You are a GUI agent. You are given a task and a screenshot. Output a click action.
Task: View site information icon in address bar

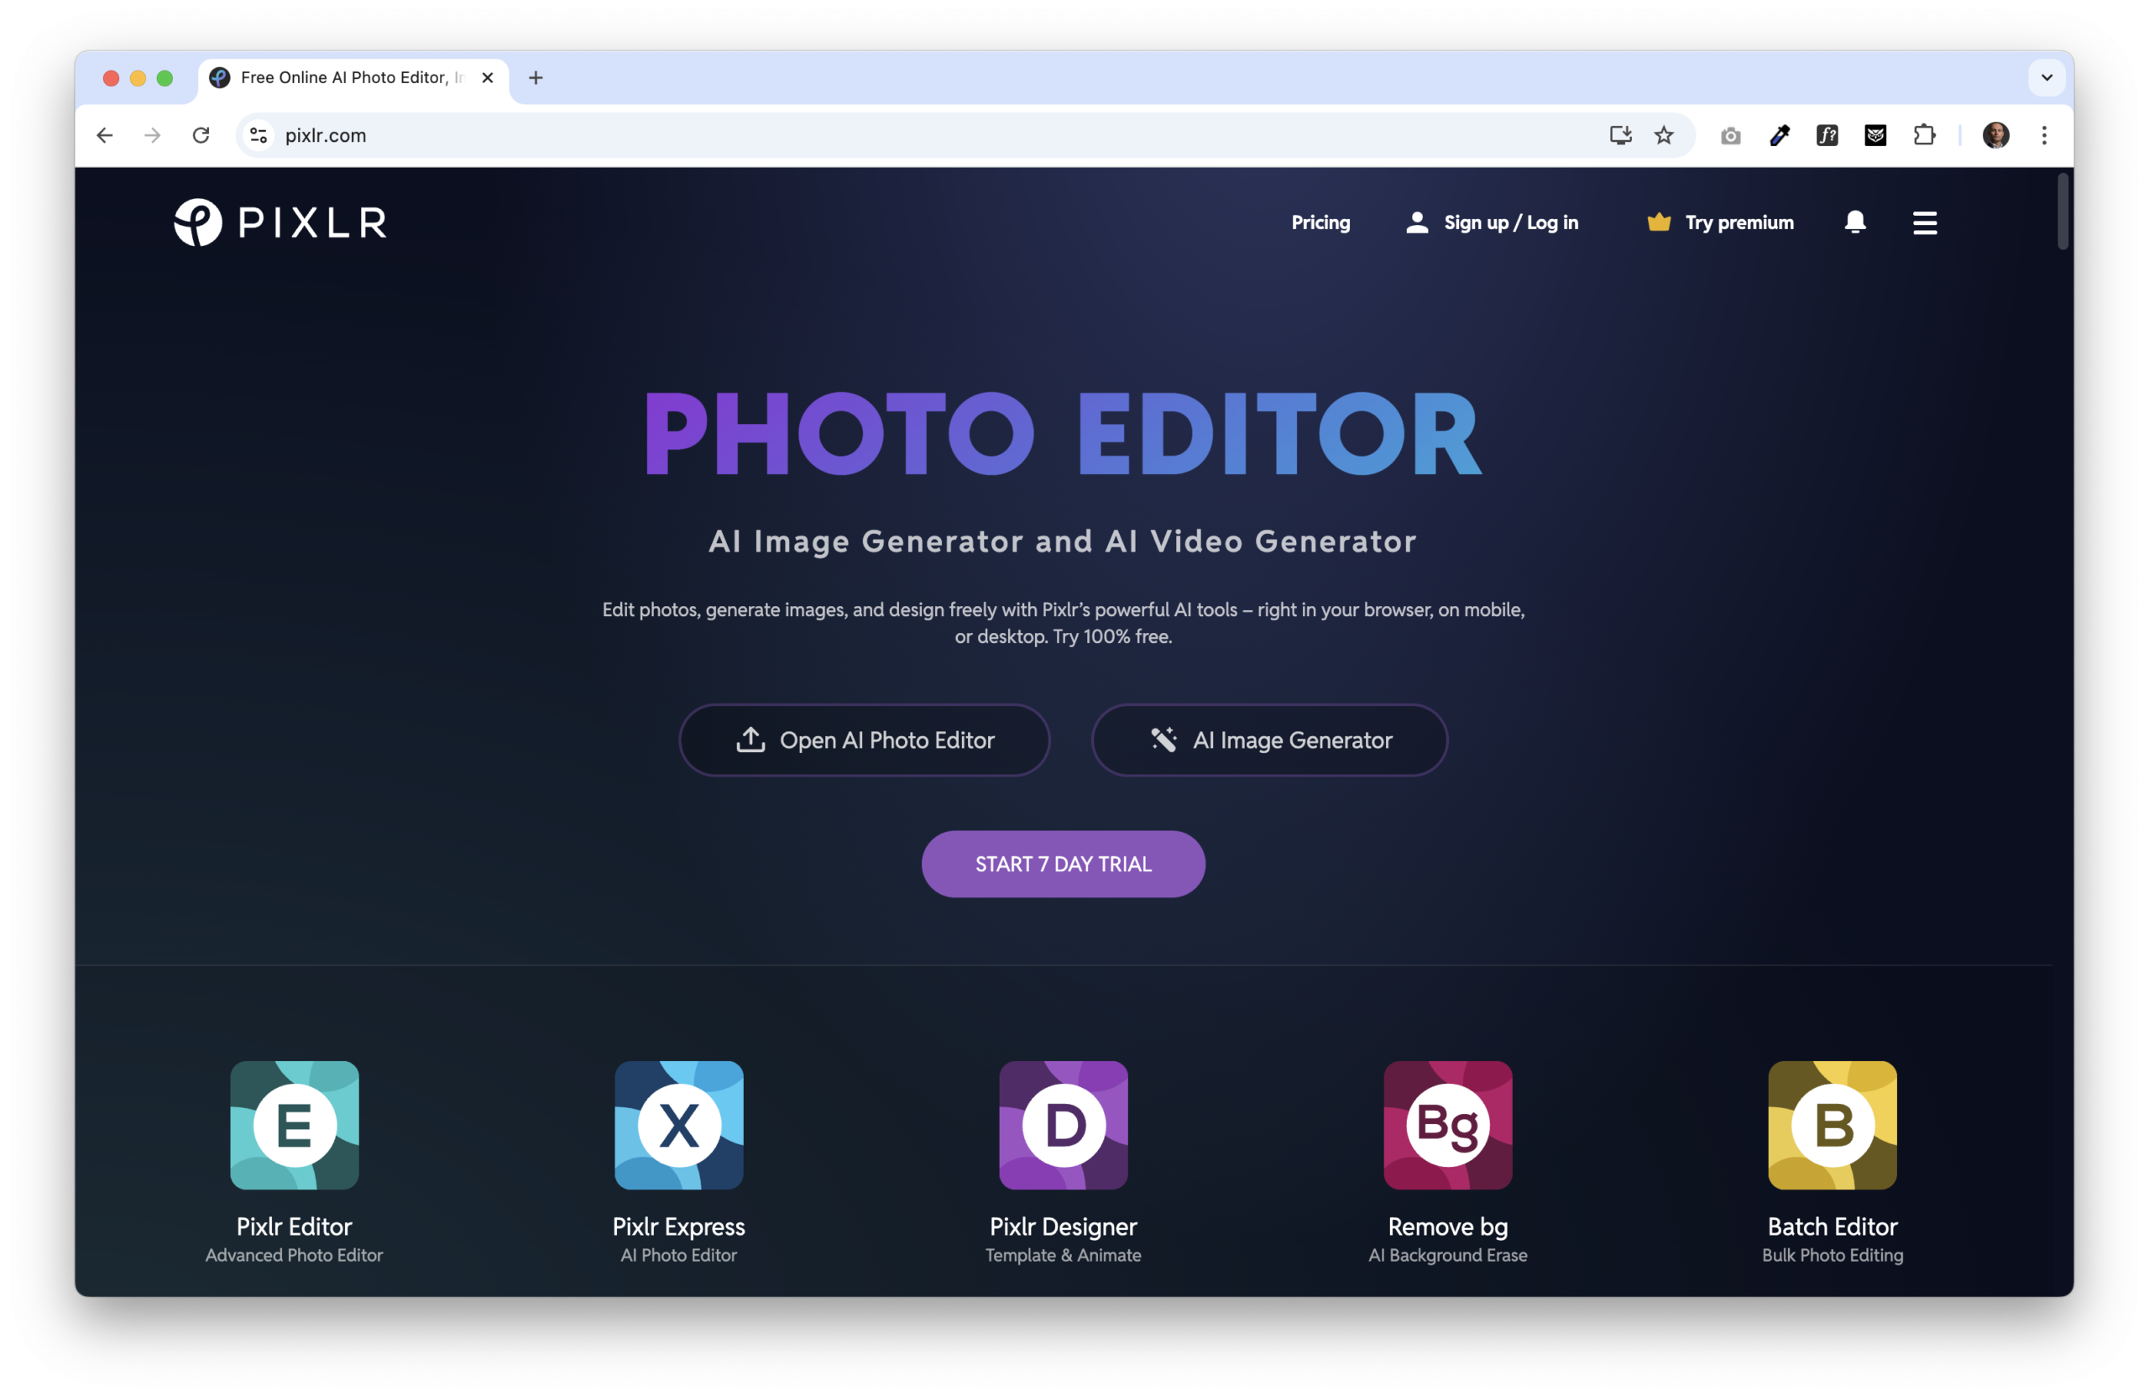pos(259,135)
